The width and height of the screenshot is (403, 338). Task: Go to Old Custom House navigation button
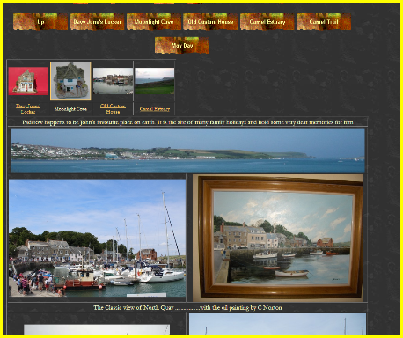tap(210, 22)
